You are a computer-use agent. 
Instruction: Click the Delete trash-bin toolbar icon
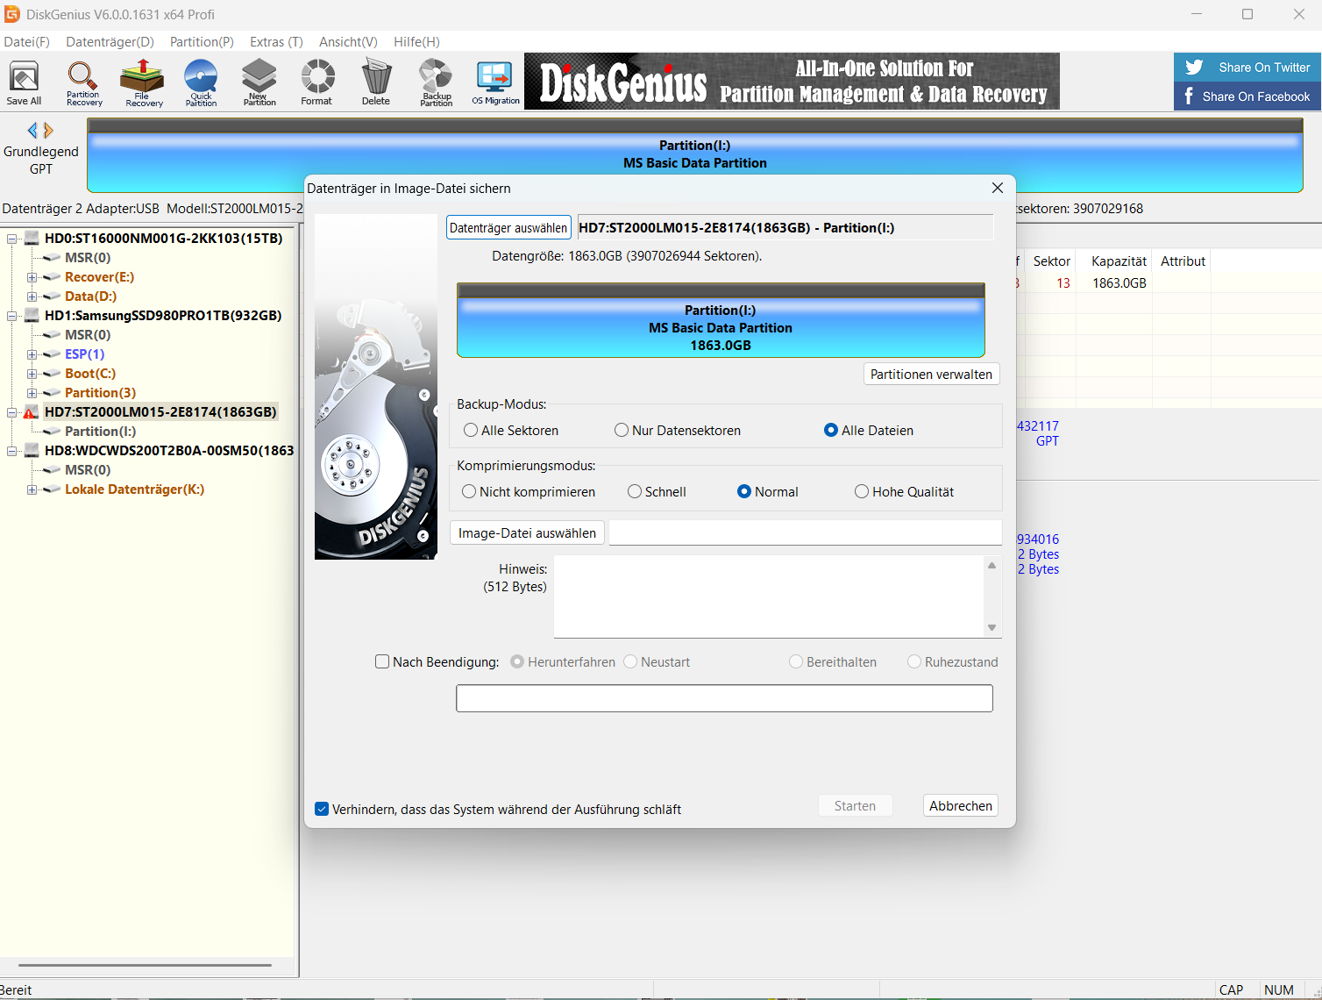376,83
